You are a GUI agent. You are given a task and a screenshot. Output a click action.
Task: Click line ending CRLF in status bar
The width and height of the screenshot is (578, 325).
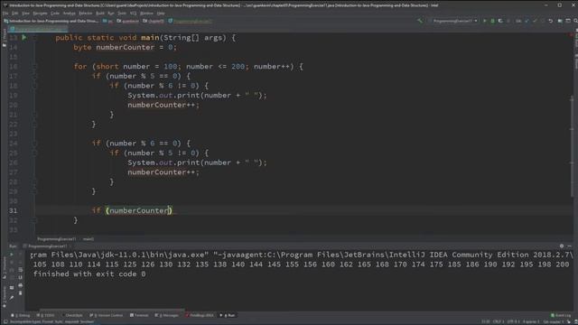pos(499,321)
